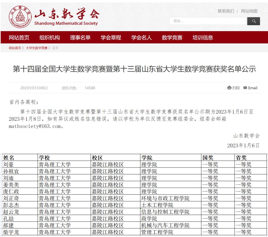Screen dimensions: 268x237
Task: Click the Shandong Mathematical Society title
Action: click(66, 23)
